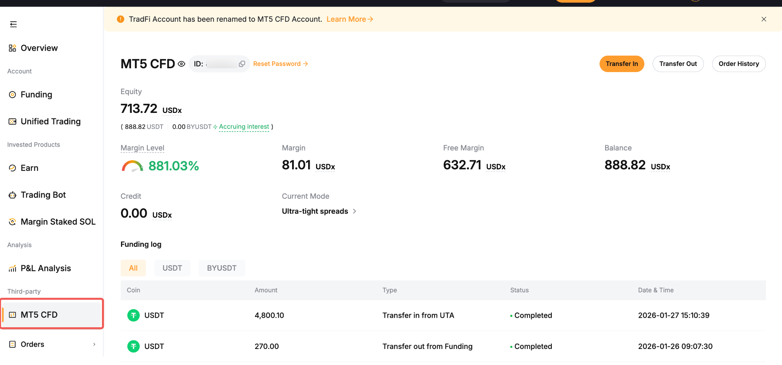Viewport: 782px width, 365px height.
Task: Click the Margin Staked SOL icon
Action: point(13,222)
